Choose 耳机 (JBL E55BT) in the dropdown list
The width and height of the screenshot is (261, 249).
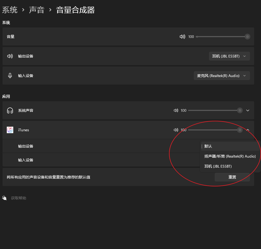[218, 166]
